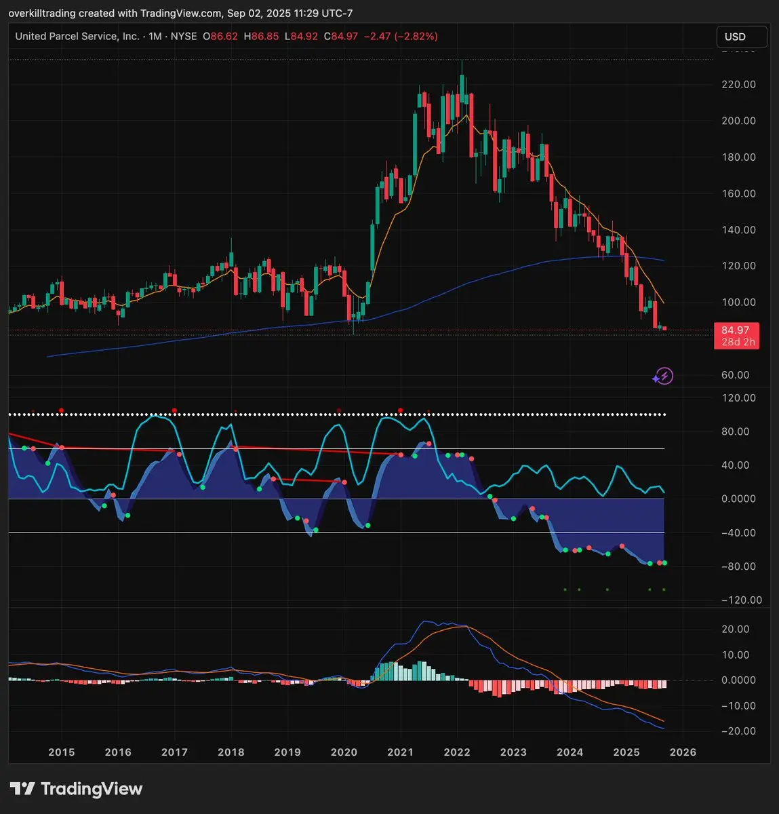Click the 0.0000 MACD scale label
The image size is (779, 814).
[x=739, y=680]
